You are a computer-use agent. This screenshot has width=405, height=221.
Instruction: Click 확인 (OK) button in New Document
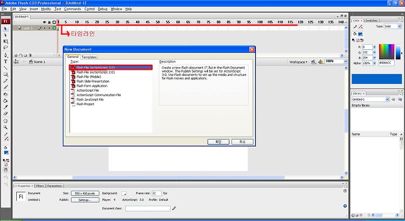click(x=218, y=142)
